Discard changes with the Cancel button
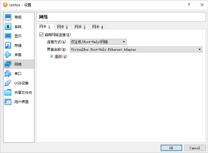Screen dimensions: 208x153 [195, 148]
